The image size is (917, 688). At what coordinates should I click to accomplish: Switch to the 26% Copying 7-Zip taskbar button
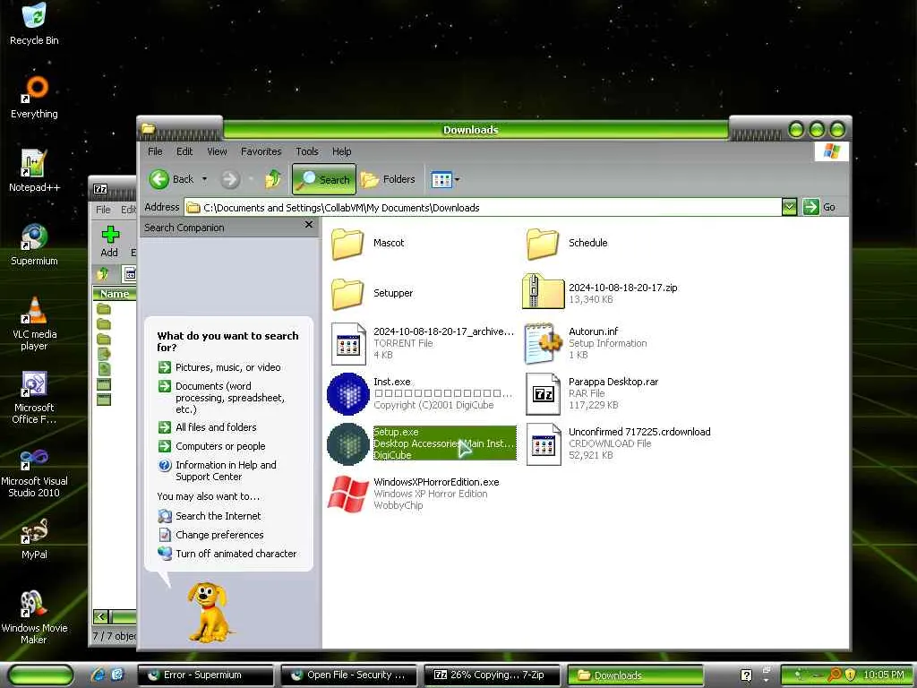click(492, 675)
